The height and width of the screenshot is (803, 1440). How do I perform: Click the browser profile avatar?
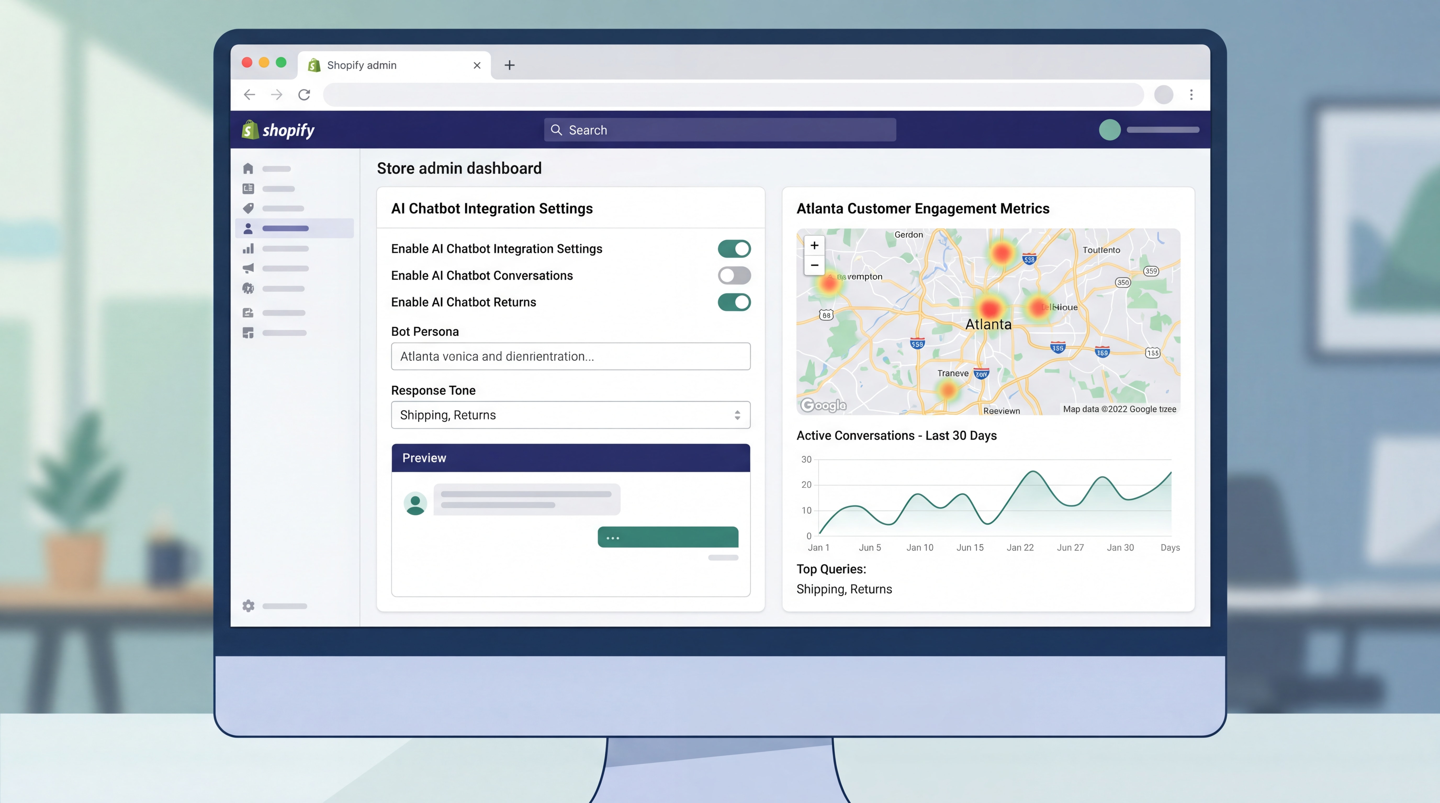tap(1163, 95)
